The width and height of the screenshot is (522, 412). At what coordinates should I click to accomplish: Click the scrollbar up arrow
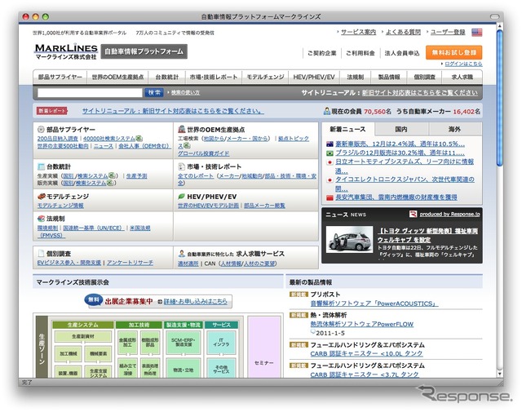click(499, 26)
